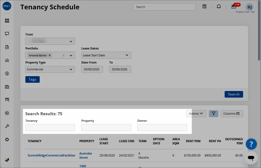Click the Date From field 03/05/2020
The image size is (261, 168).
tap(92, 69)
